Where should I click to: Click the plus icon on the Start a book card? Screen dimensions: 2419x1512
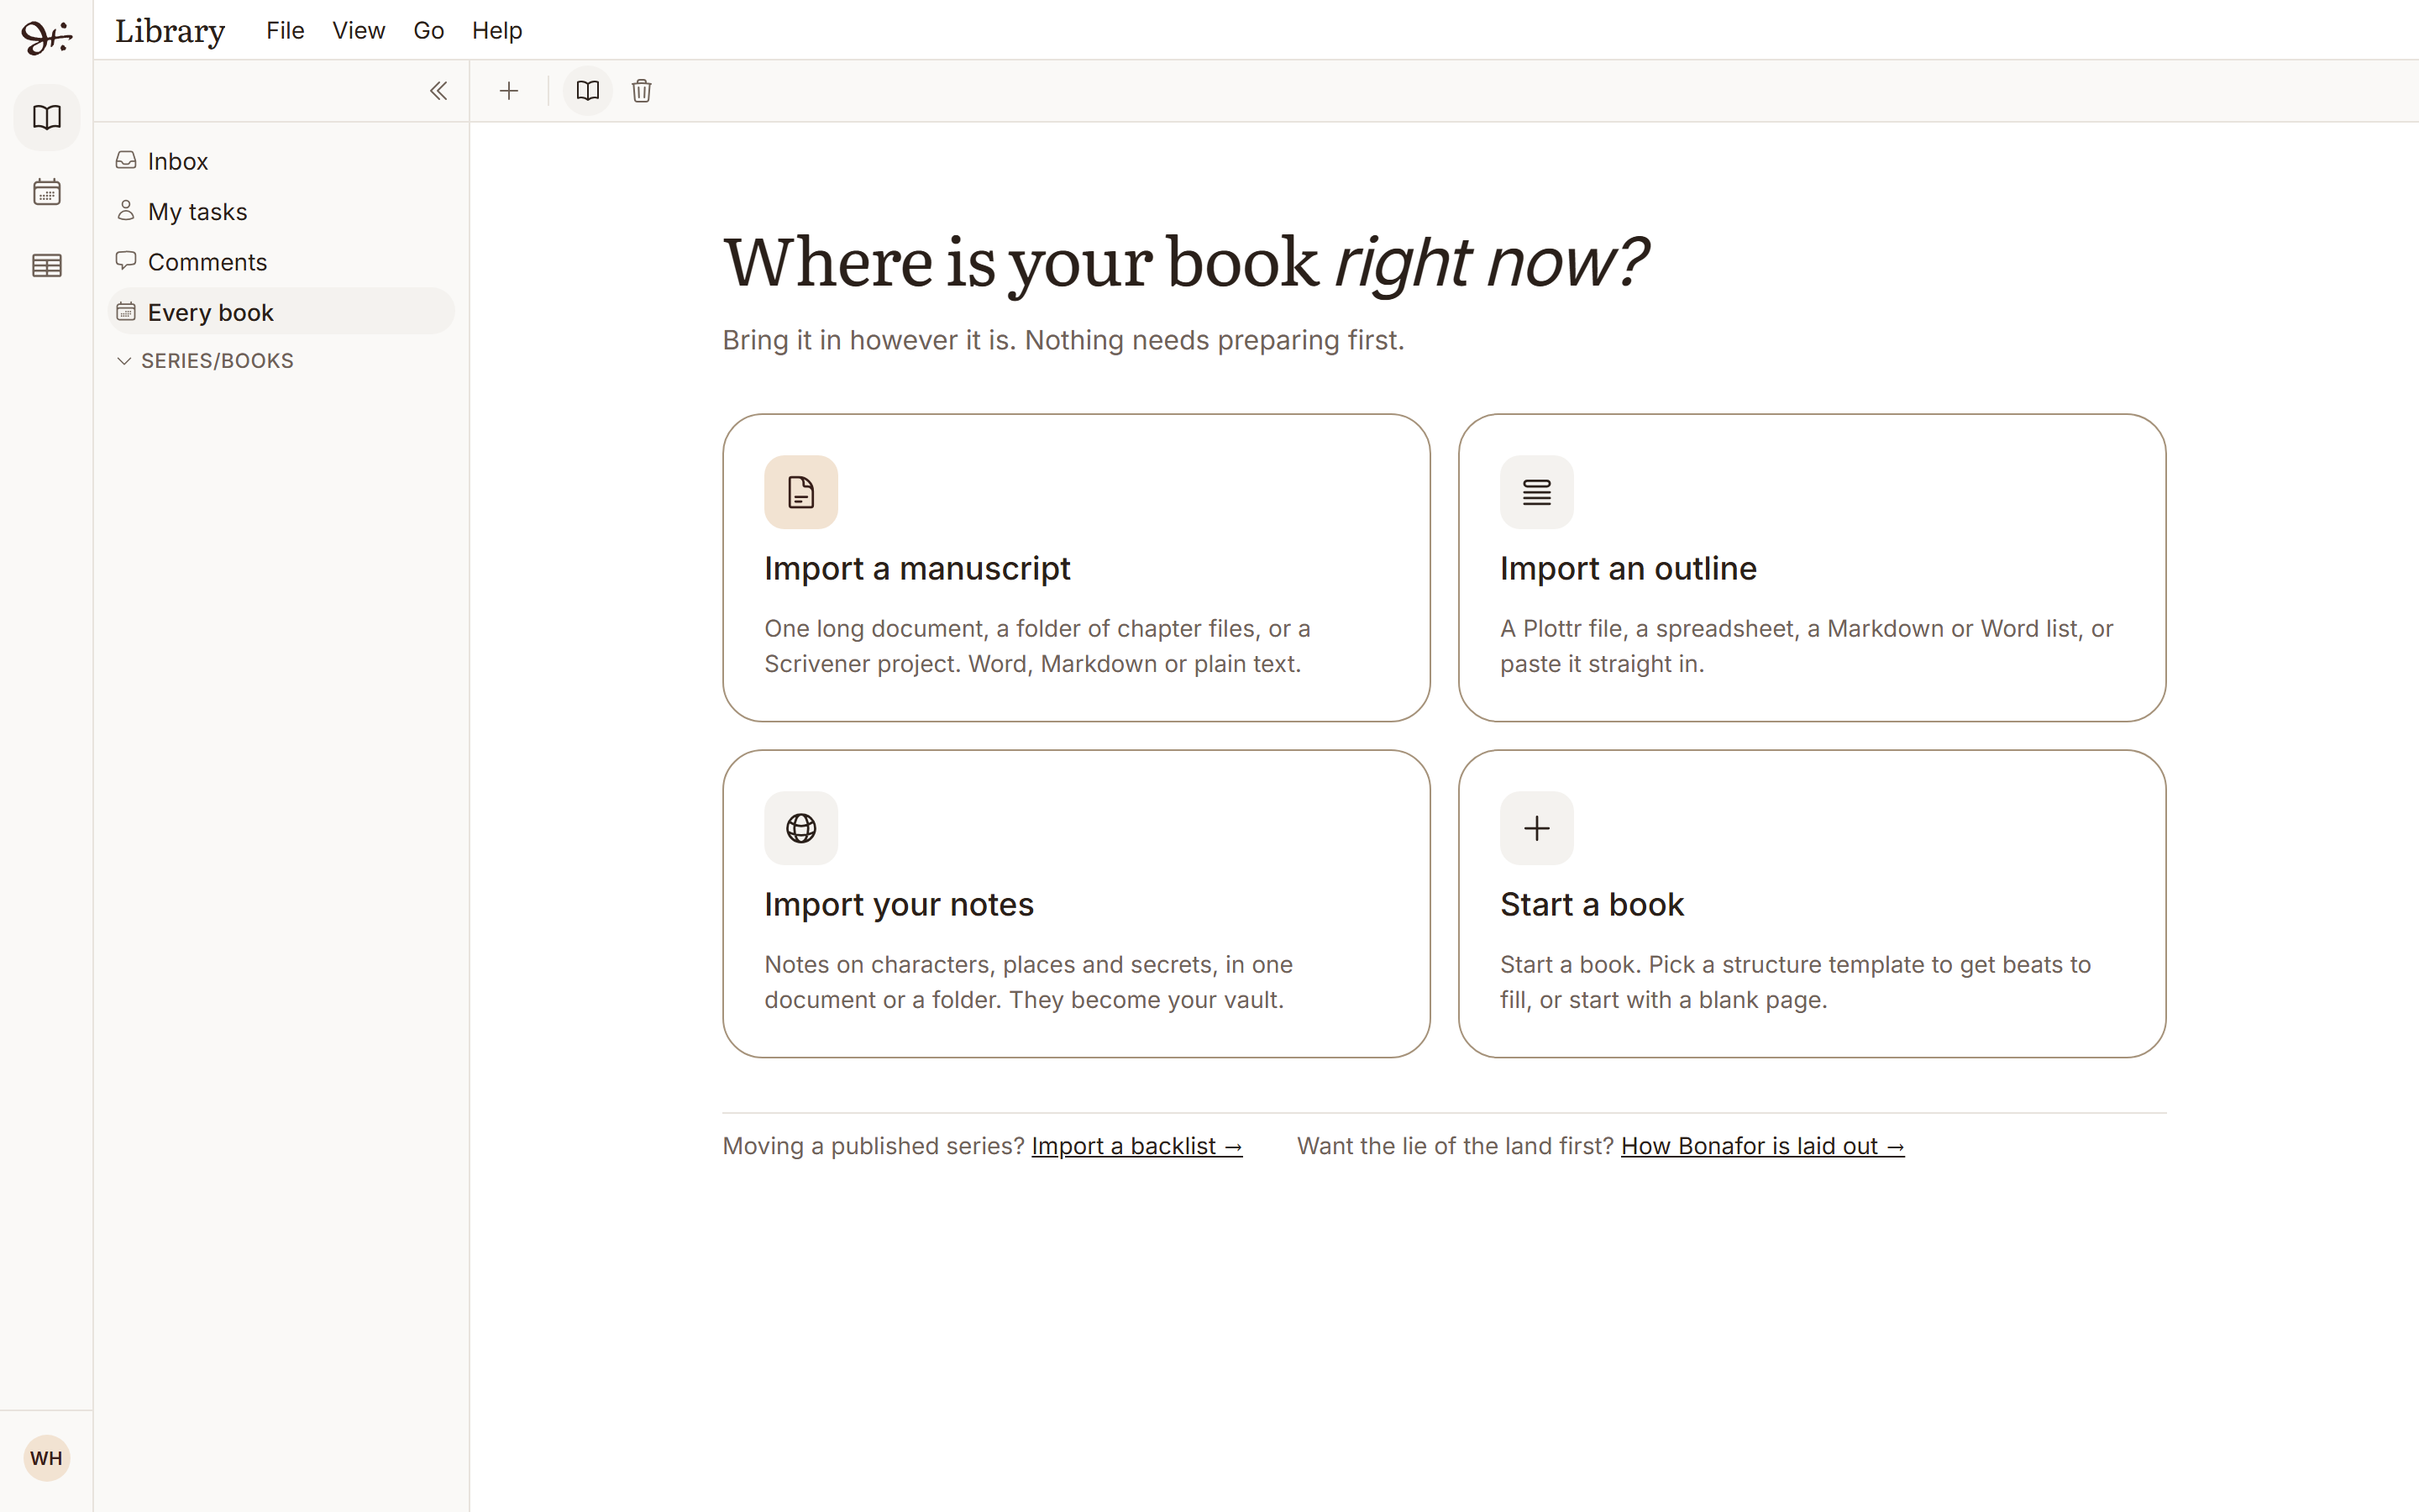click(x=1536, y=828)
